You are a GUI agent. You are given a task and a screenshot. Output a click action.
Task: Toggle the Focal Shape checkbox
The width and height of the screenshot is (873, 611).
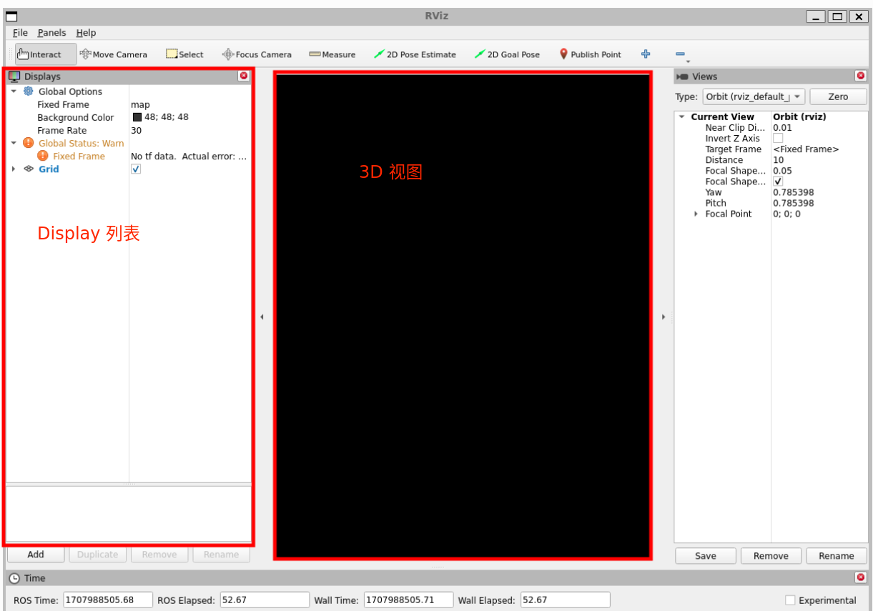coord(778,182)
